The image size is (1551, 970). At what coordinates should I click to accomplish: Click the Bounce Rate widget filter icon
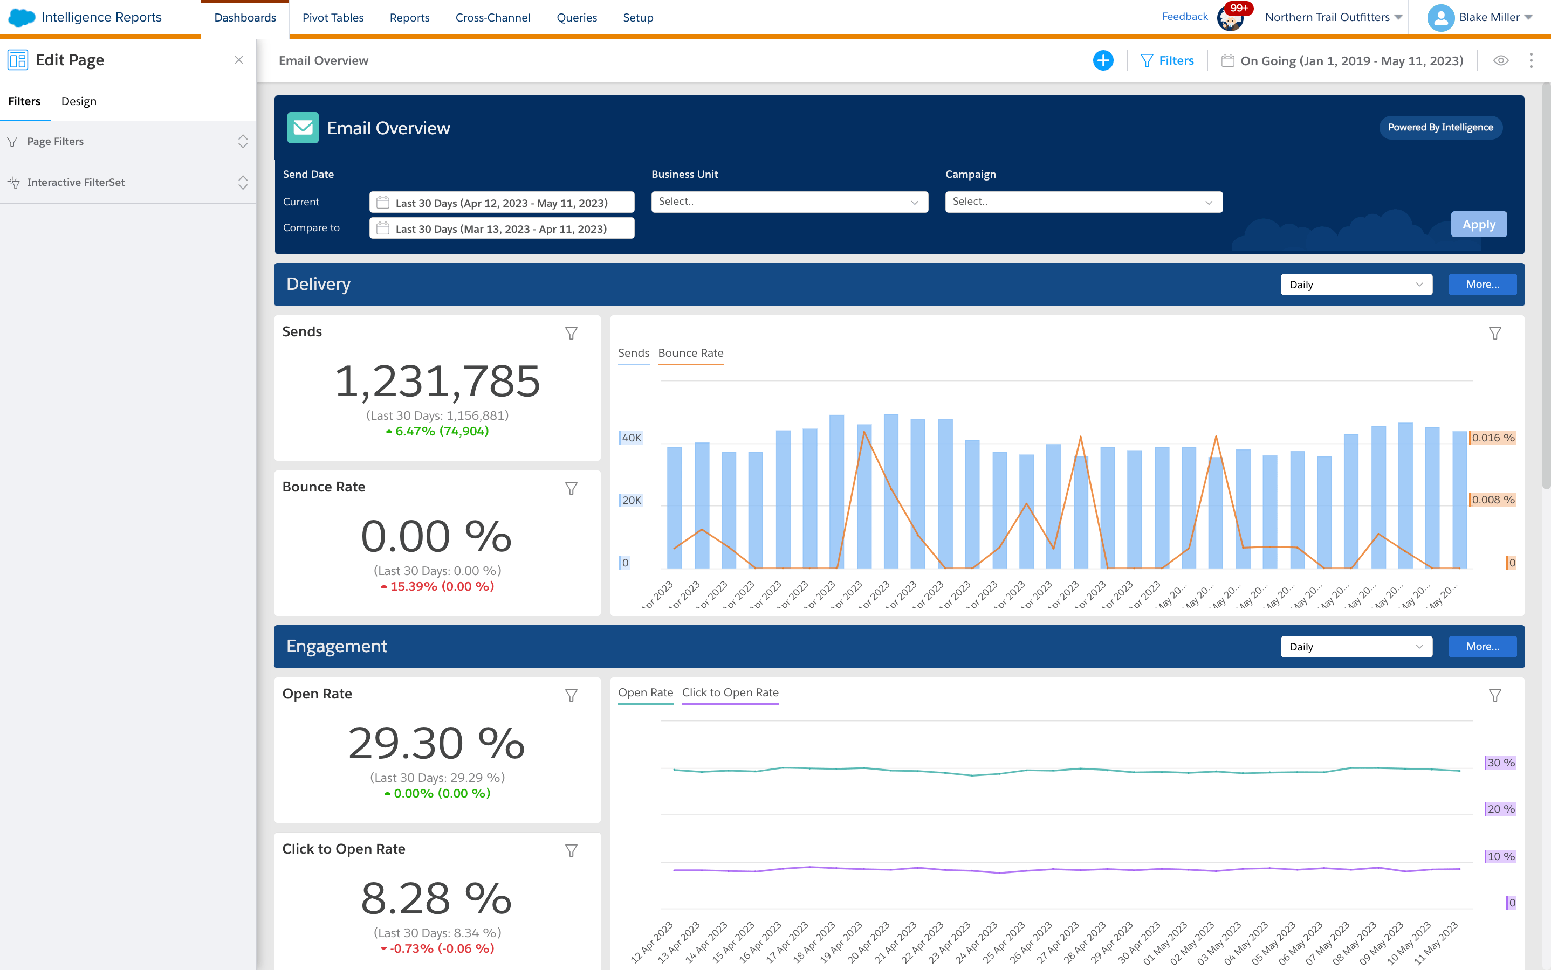tap(571, 488)
